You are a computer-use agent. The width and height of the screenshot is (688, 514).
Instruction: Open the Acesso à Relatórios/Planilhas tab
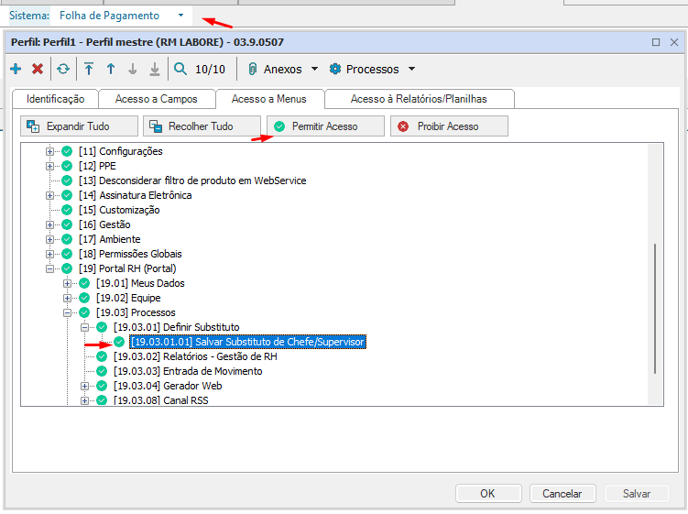click(419, 99)
